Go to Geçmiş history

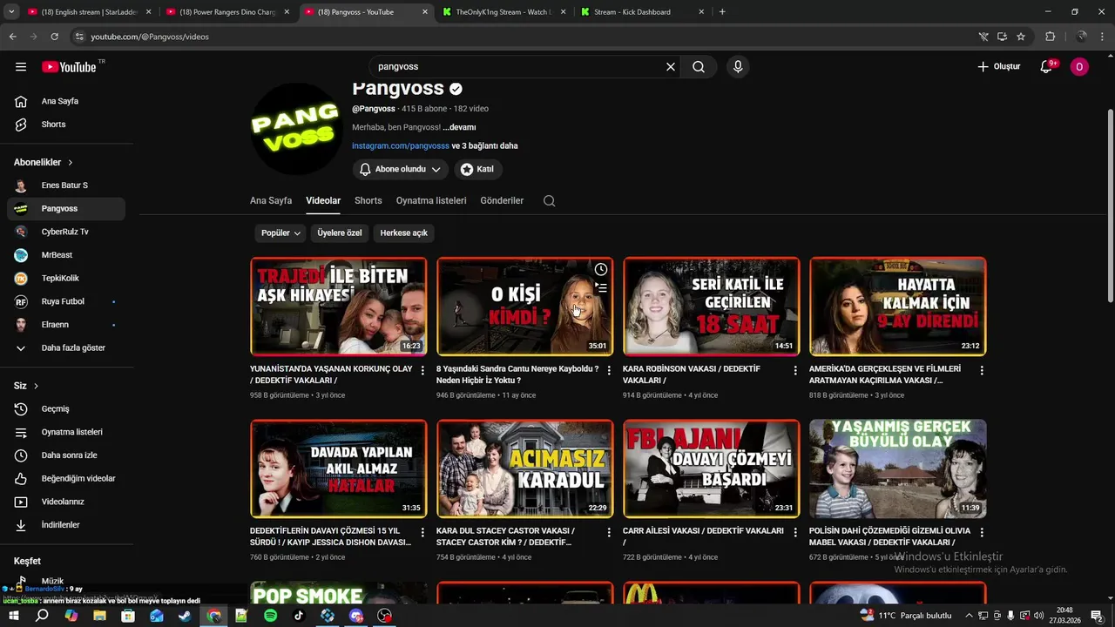(66, 408)
